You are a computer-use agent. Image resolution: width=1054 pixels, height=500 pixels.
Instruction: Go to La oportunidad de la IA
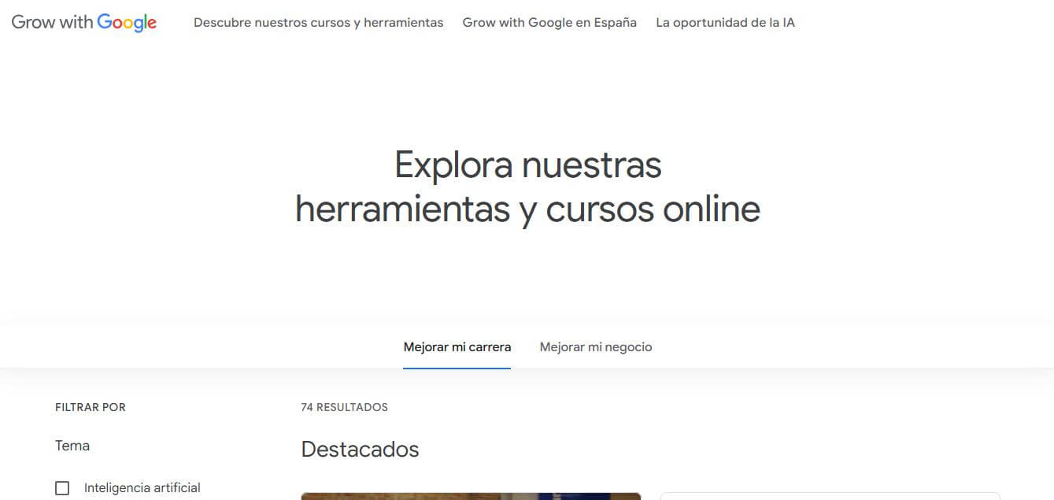click(x=725, y=23)
